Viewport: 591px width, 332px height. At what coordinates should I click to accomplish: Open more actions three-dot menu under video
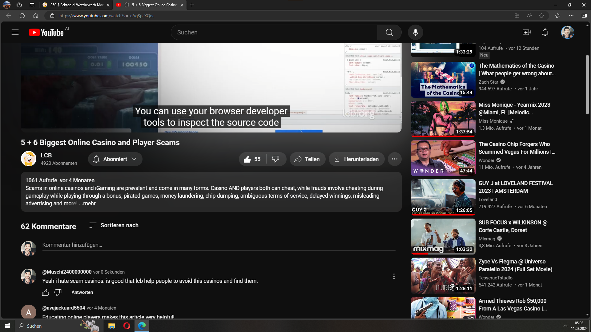tap(395, 159)
